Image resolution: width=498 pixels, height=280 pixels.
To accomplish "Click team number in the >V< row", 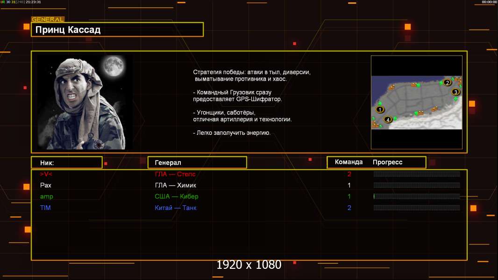I will pyautogui.click(x=349, y=174).
